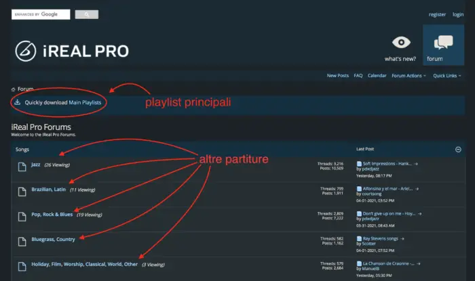
Task: Open the Ray Stevens songs post
Action: pyautogui.click(x=381, y=239)
